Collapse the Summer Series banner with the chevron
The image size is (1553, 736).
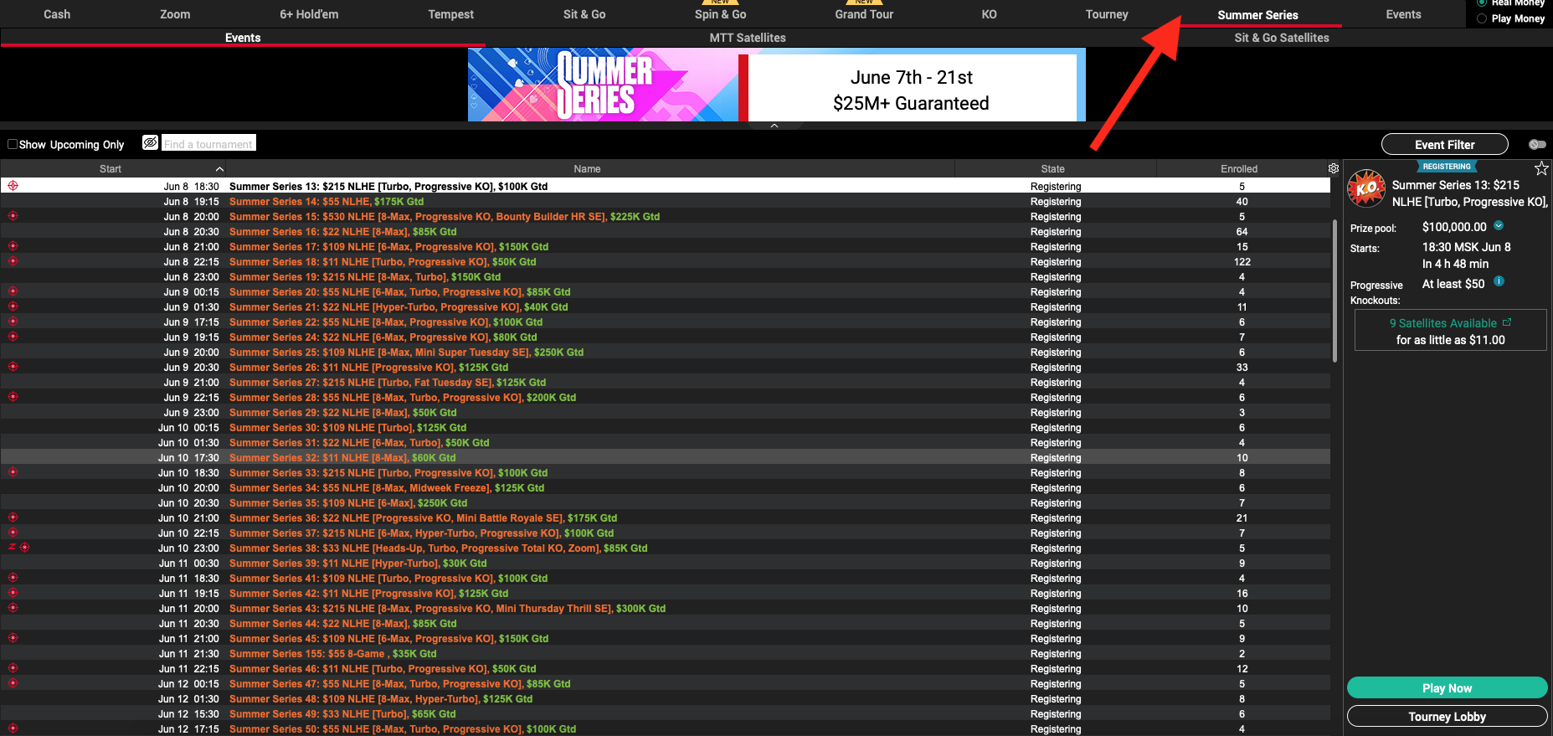point(774,126)
